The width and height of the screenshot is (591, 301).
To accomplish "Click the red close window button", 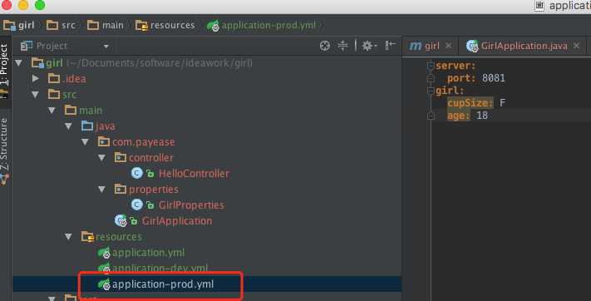I will [x=7, y=5].
